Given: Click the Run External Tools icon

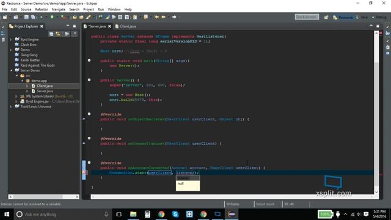Looking at the screenshot, I should pos(64,17).
